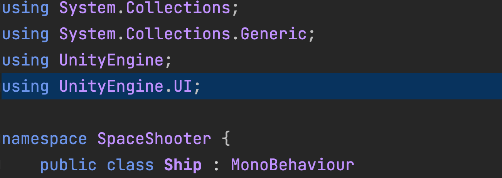Click the colon between Ship and MonoBehaviour
Screen dimensions: 502x178
click(216, 165)
